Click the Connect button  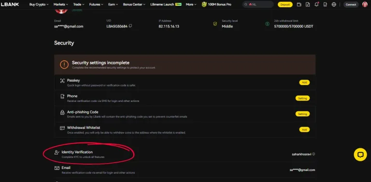click(x=351, y=4)
